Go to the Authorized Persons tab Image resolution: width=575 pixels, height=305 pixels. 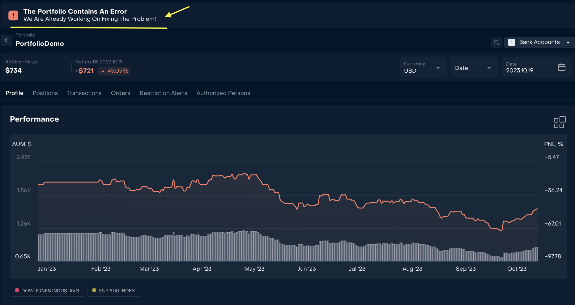[x=223, y=93]
